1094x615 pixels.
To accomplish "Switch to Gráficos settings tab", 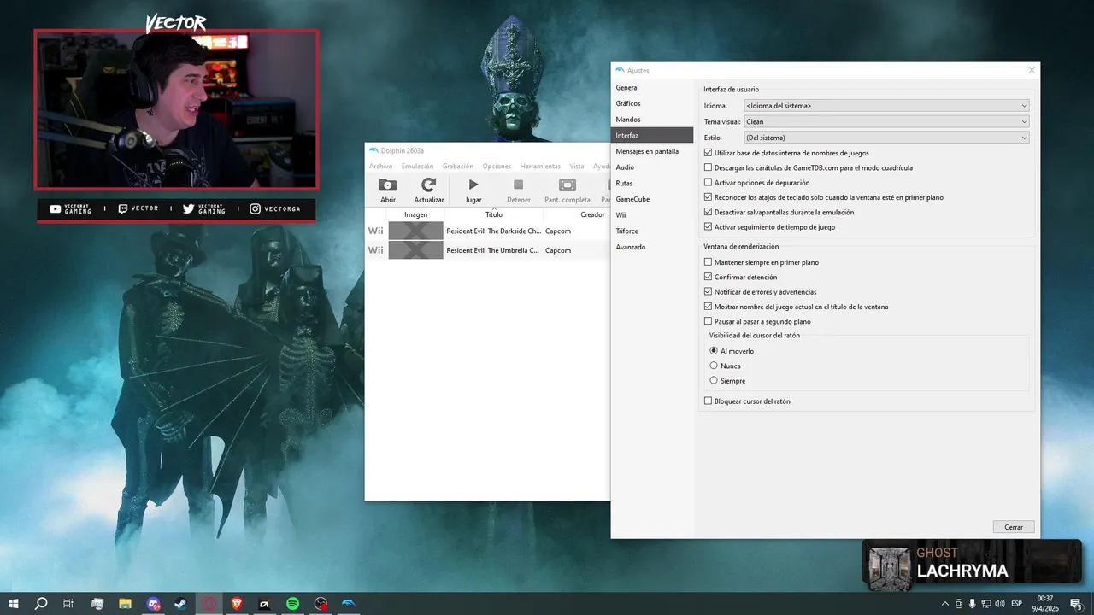I will [652, 103].
